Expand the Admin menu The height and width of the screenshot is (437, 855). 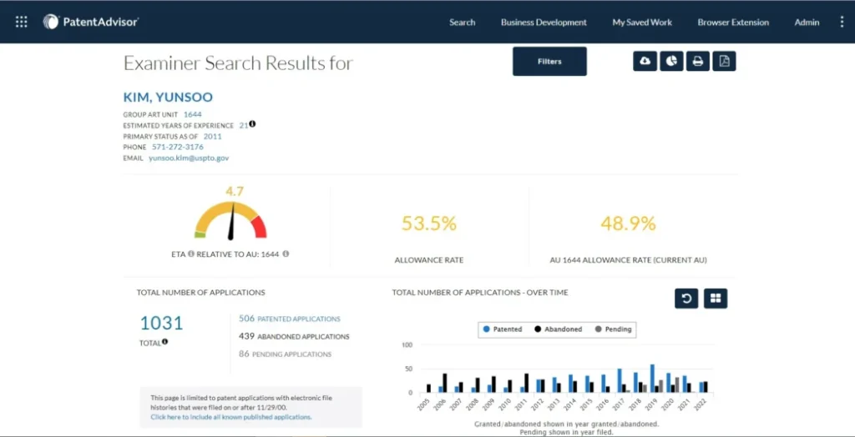[807, 23]
